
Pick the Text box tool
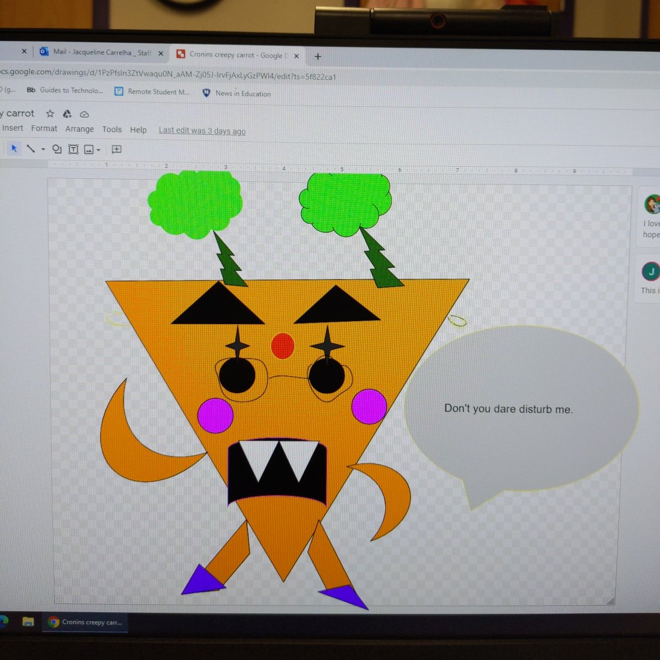coord(73,149)
